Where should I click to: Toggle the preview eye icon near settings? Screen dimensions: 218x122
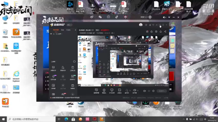[149, 91]
